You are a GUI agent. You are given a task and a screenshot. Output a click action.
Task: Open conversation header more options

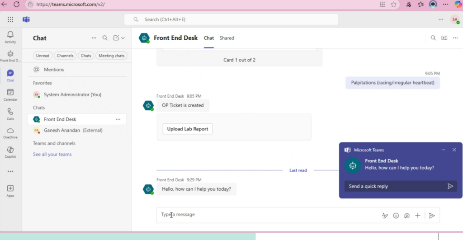tap(455, 38)
